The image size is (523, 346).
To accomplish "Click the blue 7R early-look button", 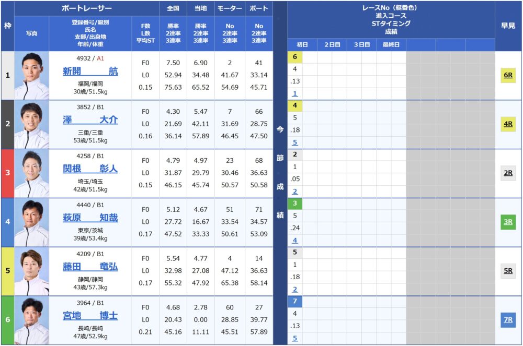I will (x=508, y=320).
